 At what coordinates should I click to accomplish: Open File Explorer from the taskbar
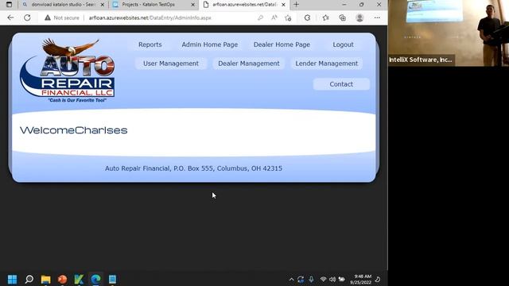46,279
